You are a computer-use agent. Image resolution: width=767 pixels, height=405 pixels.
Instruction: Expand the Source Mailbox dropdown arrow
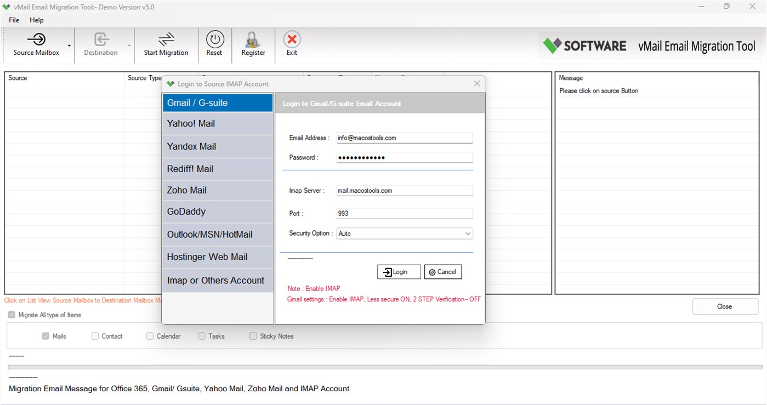69,47
